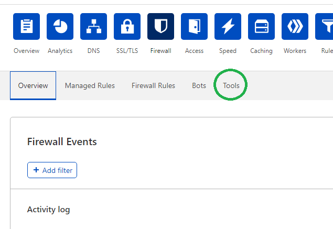Image resolution: width=333 pixels, height=229 pixels.
Task: Click the Activity log heading
Action: tap(48, 210)
